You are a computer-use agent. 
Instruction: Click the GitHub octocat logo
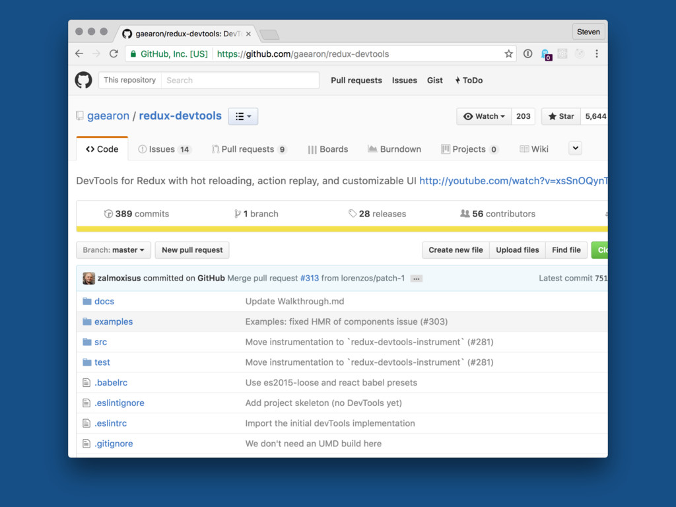click(x=83, y=80)
